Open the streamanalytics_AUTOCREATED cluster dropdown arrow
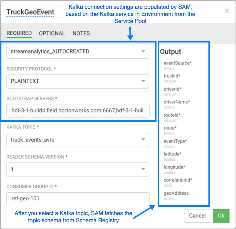This screenshot has height=229, width=236. pos(143,51)
